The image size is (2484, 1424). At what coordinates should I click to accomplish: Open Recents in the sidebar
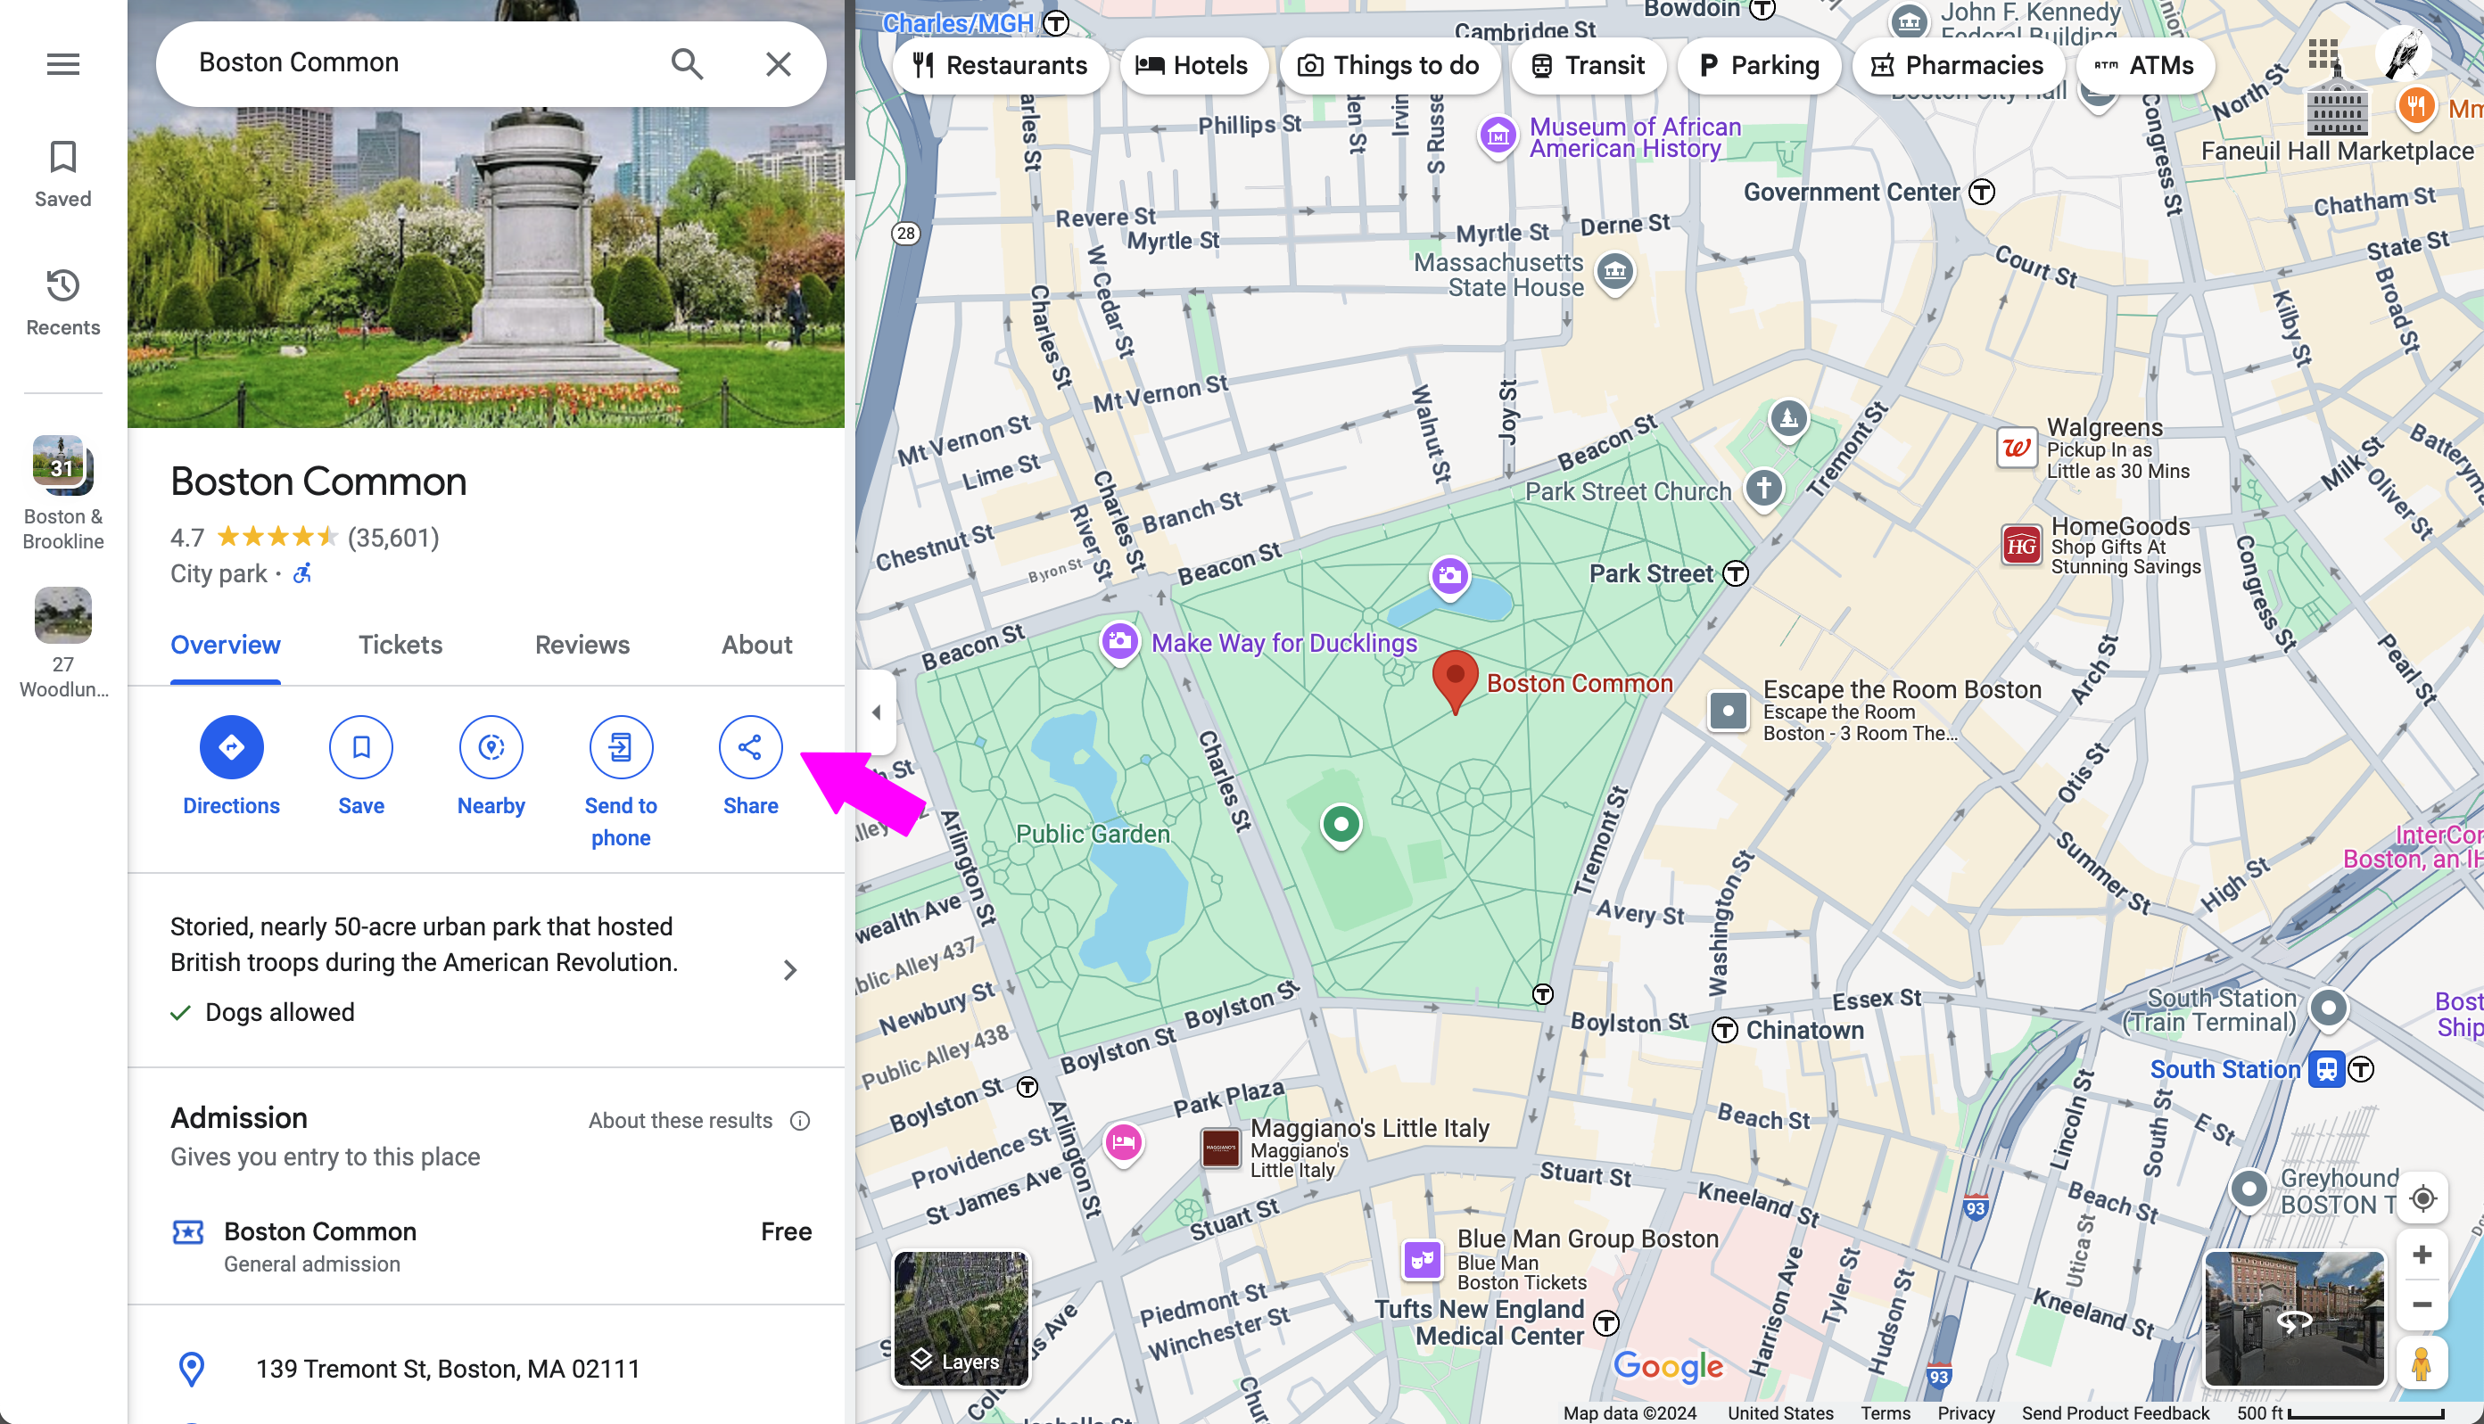pyautogui.click(x=62, y=302)
